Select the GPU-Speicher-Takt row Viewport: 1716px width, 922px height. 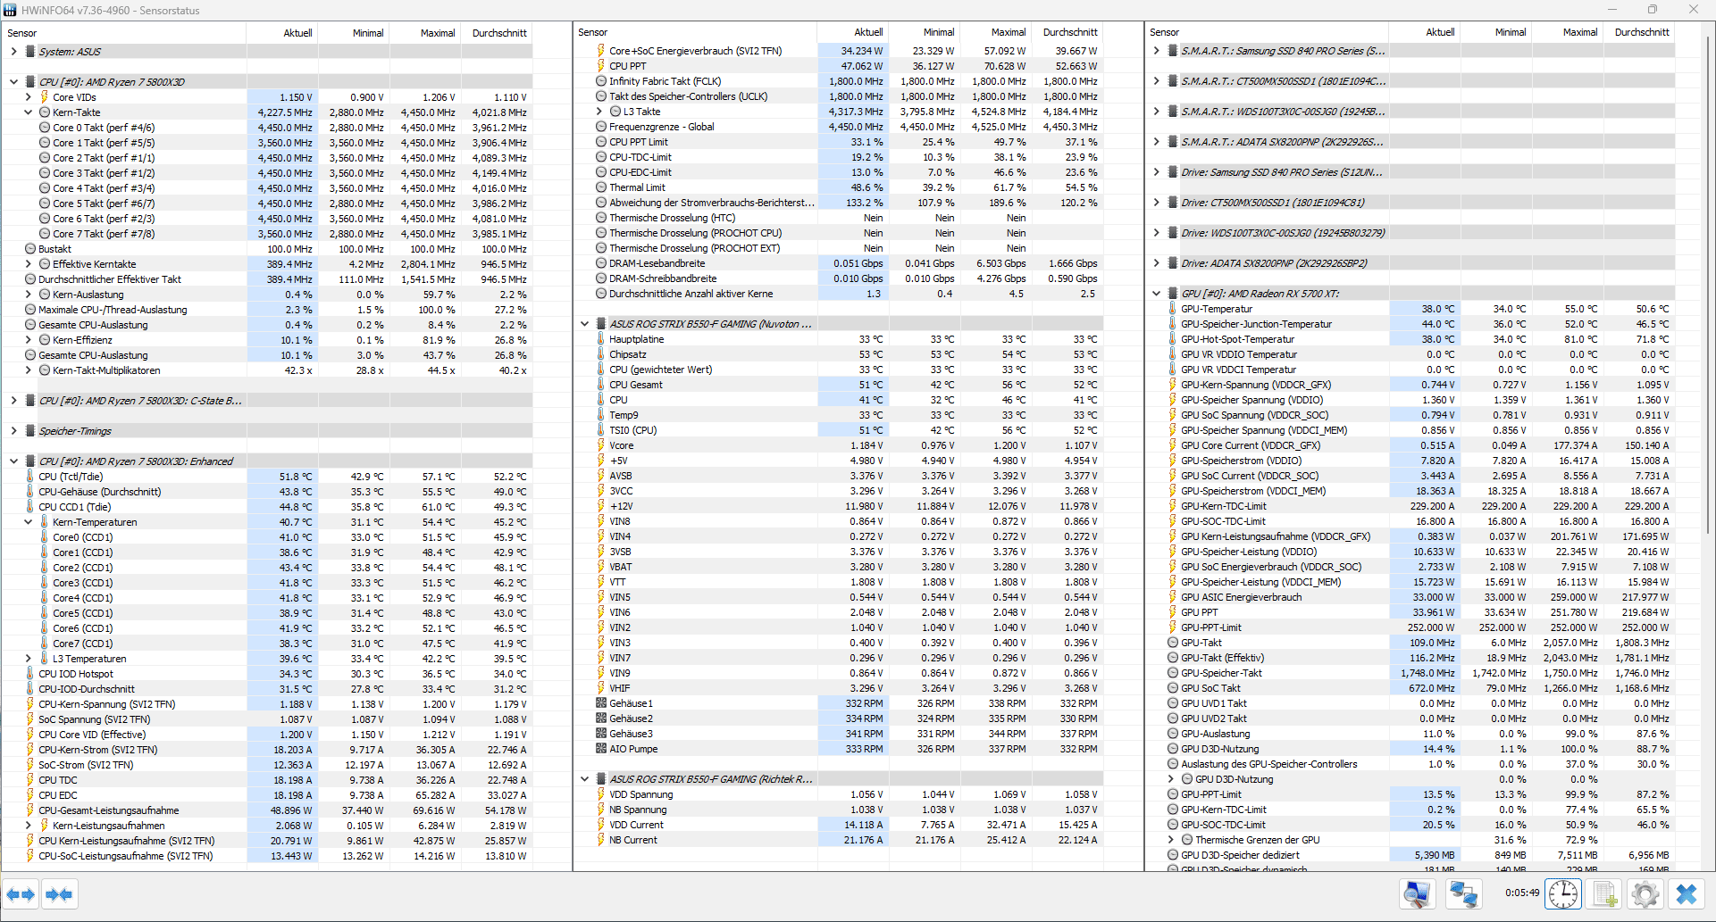(1410, 673)
